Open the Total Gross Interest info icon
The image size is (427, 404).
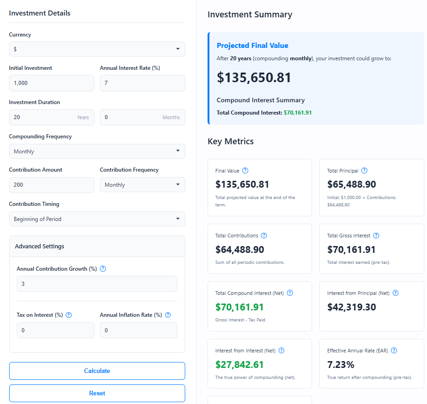coord(376,235)
